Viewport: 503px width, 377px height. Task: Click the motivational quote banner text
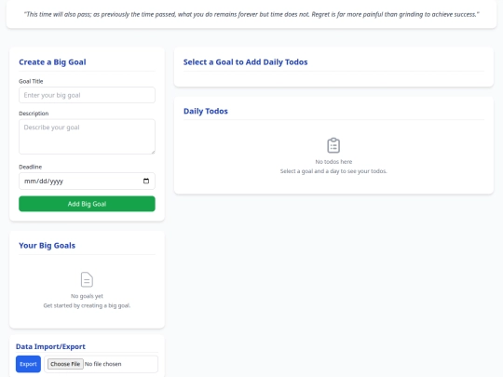tap(251, 14)
